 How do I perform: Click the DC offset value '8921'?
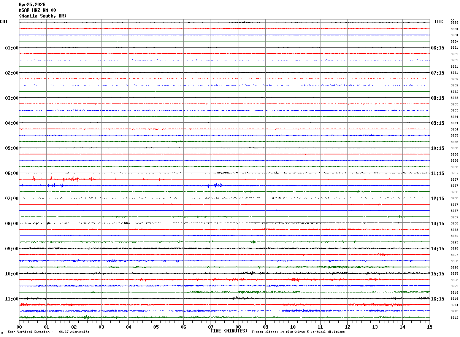coord(454,286)
